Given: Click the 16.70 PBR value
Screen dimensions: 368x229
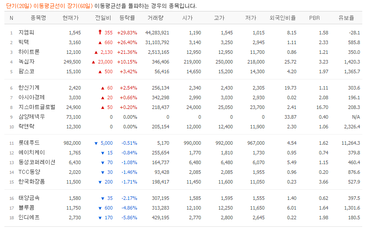Looking at the screenshot, I should point(322,107).
